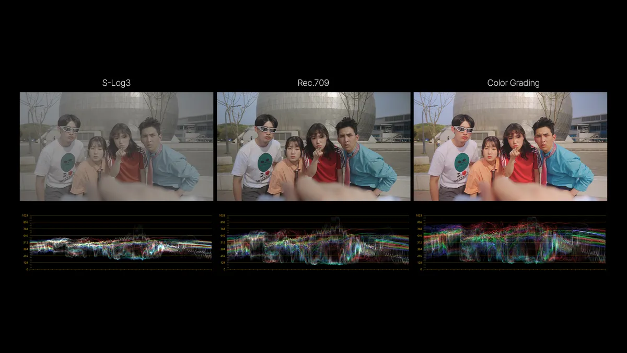
Task: Click the 1023 scale value on S-Log3 waveform
Action: click(25, 215)
